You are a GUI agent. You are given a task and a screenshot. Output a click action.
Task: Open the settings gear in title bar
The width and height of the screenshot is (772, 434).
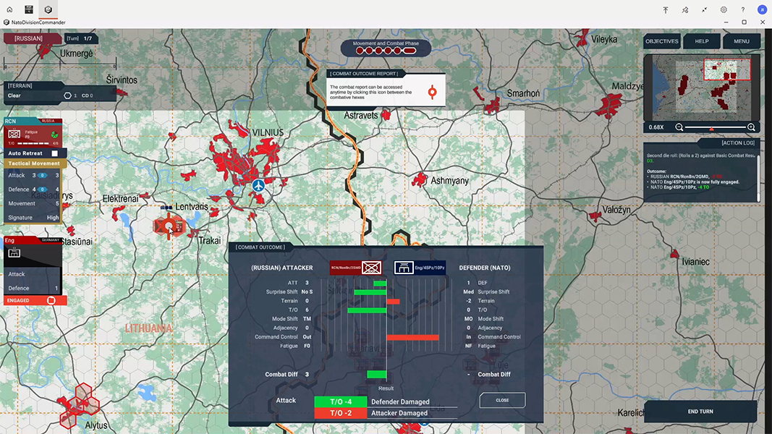click(724, 9)
